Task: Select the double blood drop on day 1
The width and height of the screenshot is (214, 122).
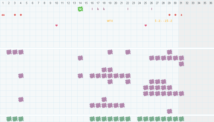Action: 3,15
